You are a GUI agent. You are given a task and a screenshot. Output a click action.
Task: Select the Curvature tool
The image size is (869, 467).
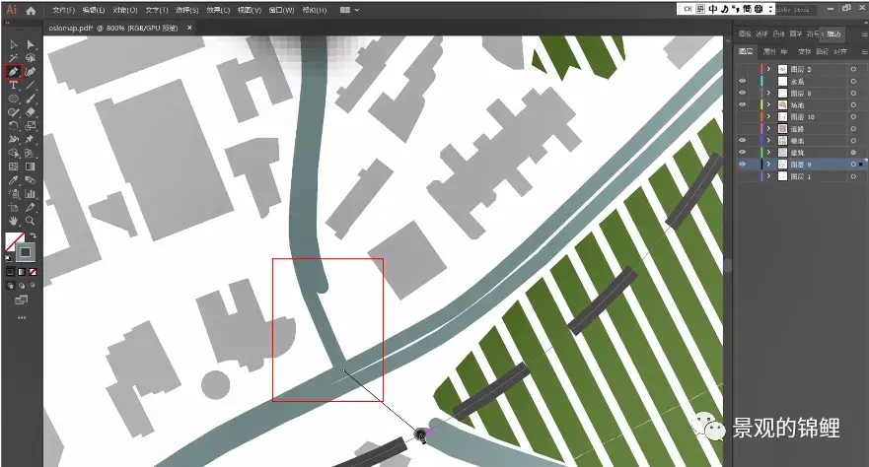[x=31, y=71]
